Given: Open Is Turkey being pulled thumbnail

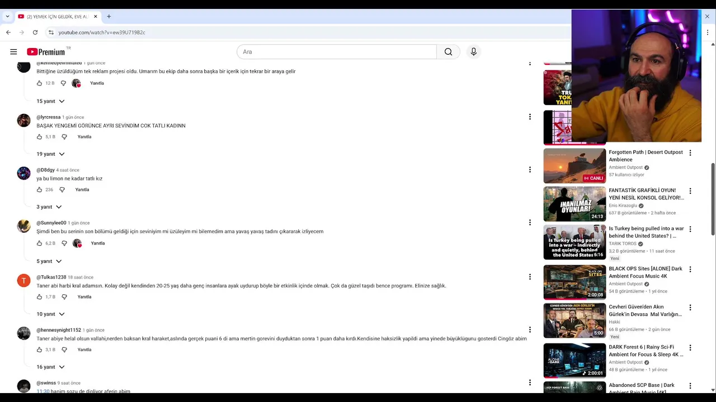Looking at the screenshot, I should (x=574, y=242).
